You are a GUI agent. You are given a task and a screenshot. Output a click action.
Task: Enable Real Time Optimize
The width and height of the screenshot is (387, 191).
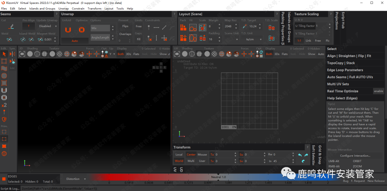click(x=378, y=91)
